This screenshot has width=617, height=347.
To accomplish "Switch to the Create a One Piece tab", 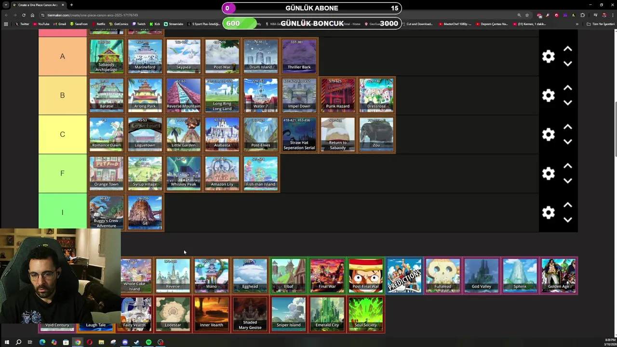I will point(38,5).
